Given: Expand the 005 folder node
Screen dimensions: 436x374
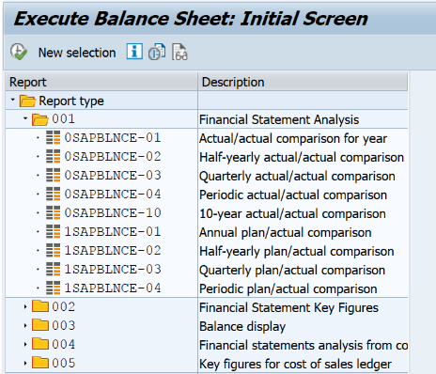Looking at the screenshot, I should coord(25,364).
